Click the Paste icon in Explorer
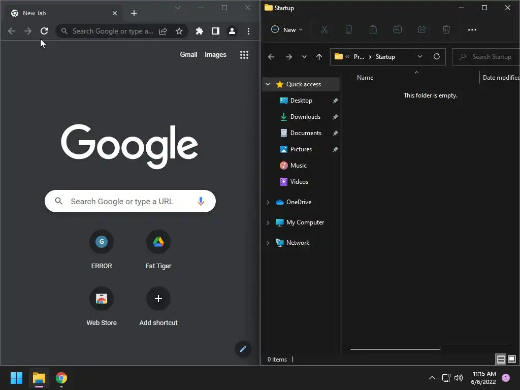 (373, 30)
